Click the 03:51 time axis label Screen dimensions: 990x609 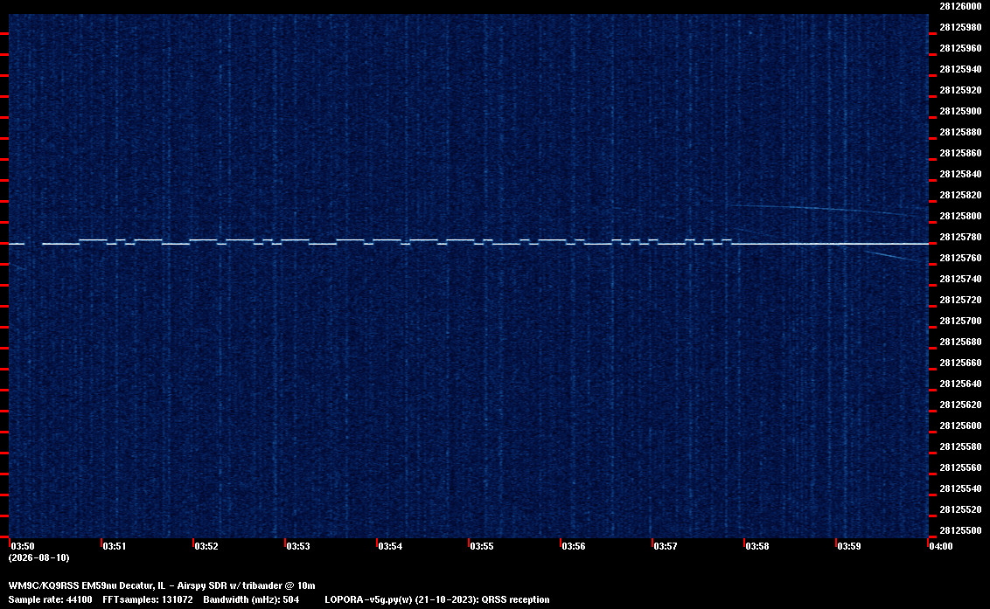coord(115,546)
